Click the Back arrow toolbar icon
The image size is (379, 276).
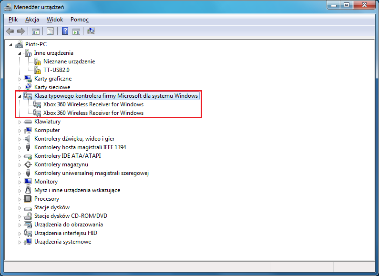(x=10, y=31)
